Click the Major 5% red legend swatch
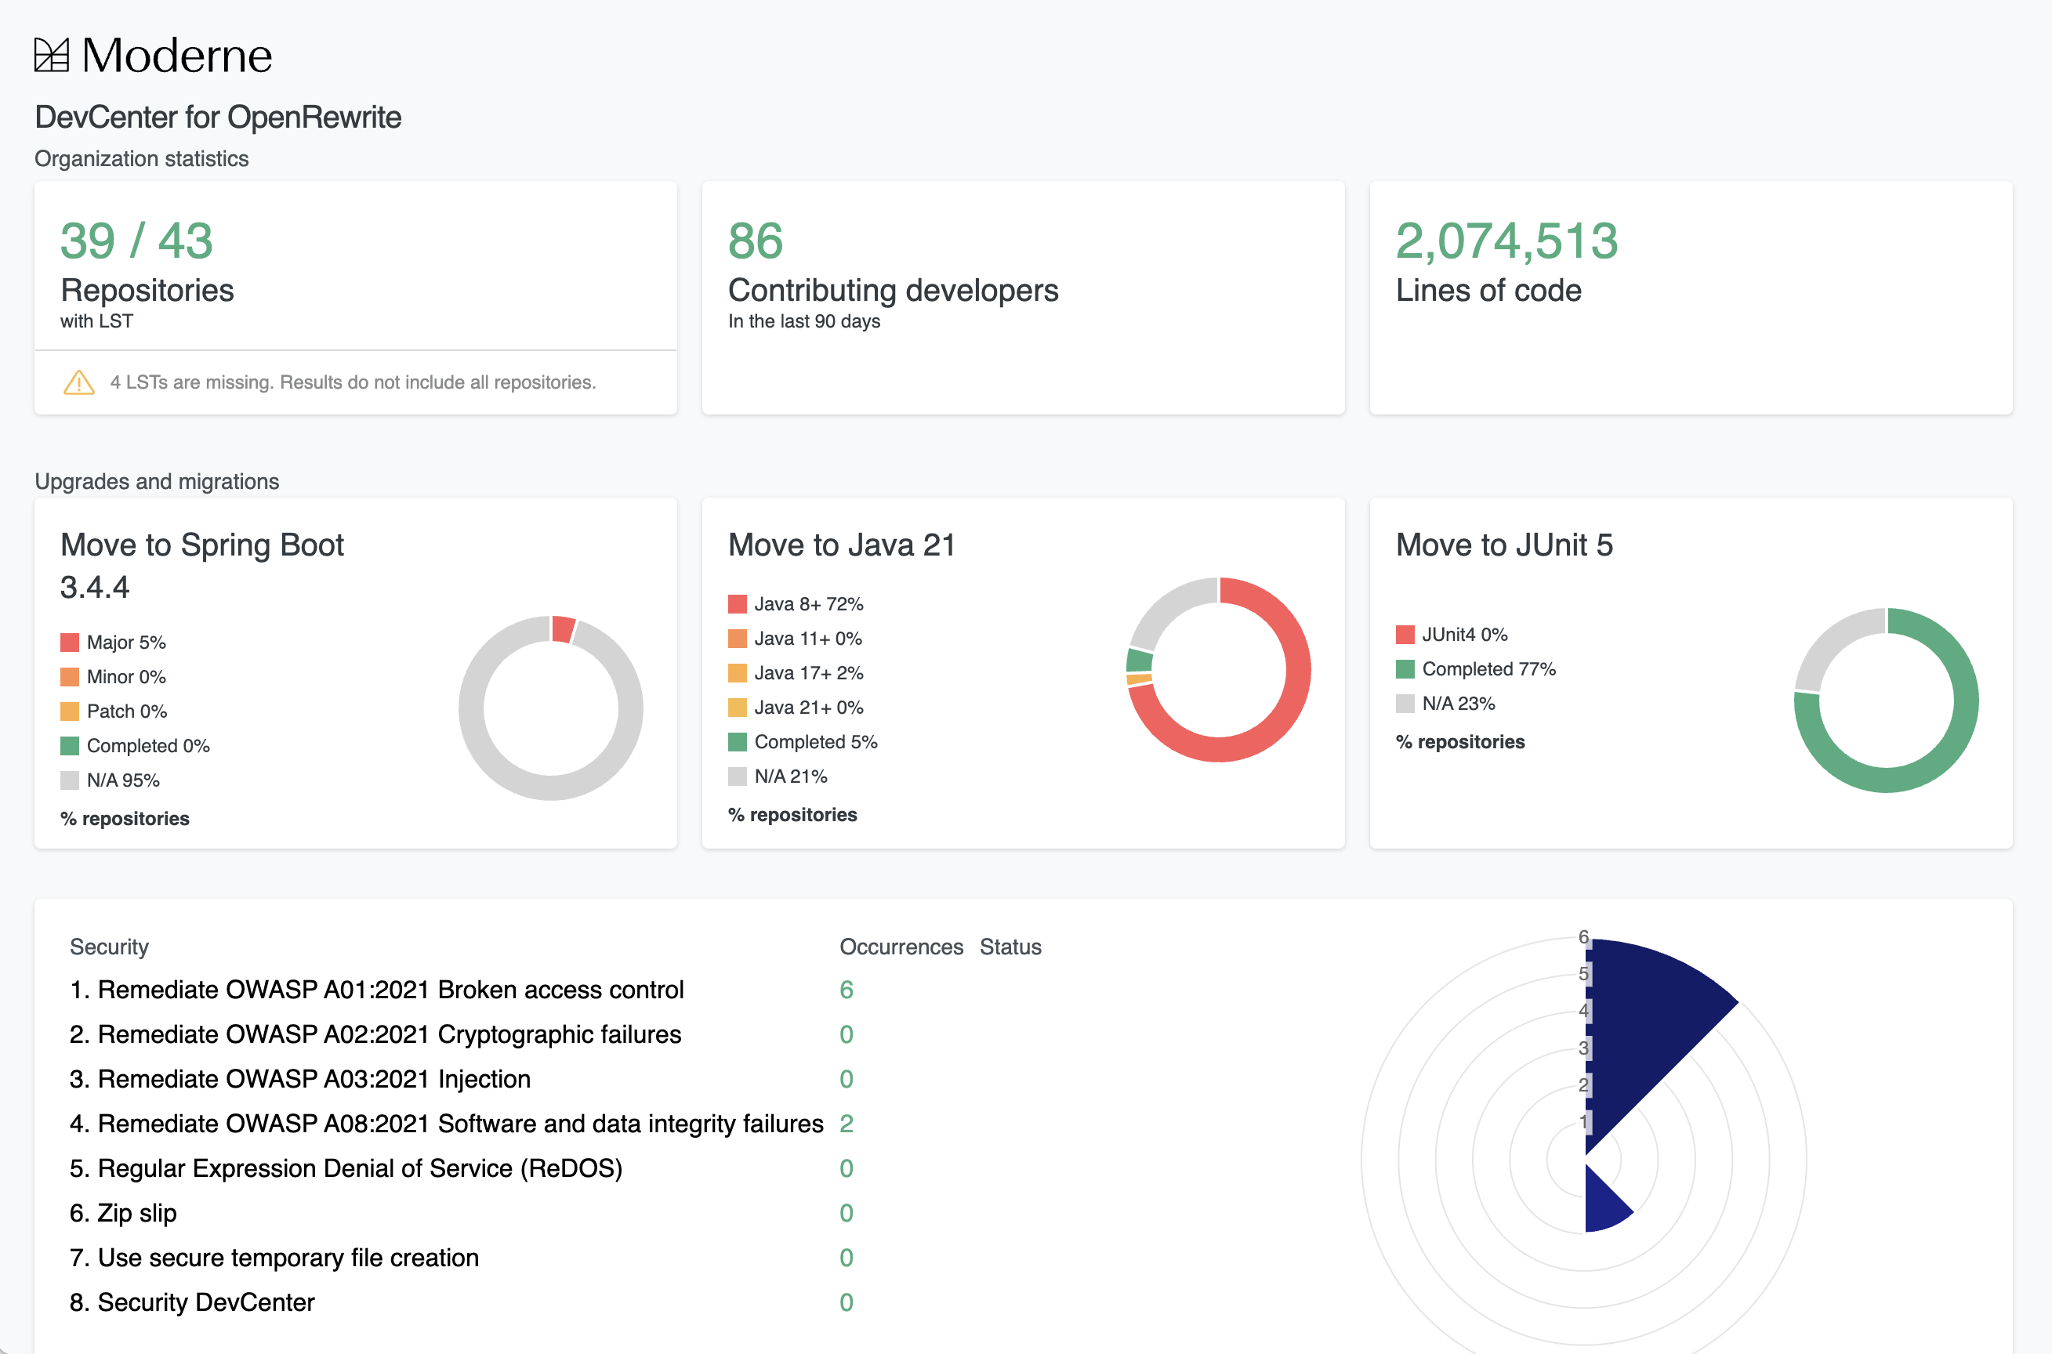This screenshot has height=1354, width=2052. point(70,643)
